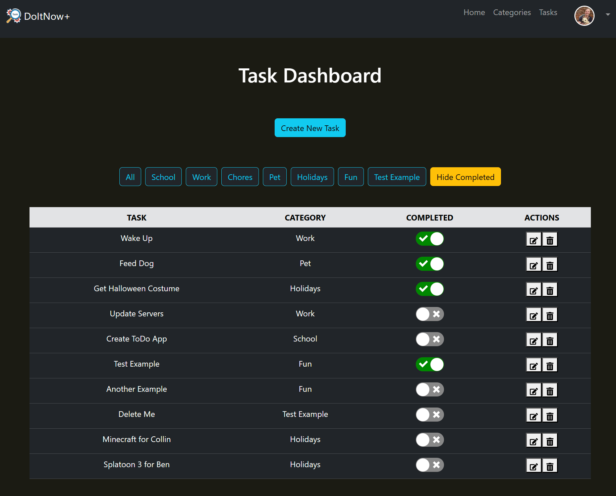The image size is (616, 496).
Task: Delete the Update Servers task
Action: (550, 315)
